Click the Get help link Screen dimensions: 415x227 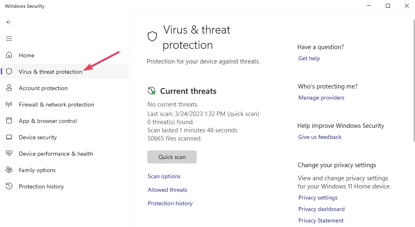click(309, 58)
